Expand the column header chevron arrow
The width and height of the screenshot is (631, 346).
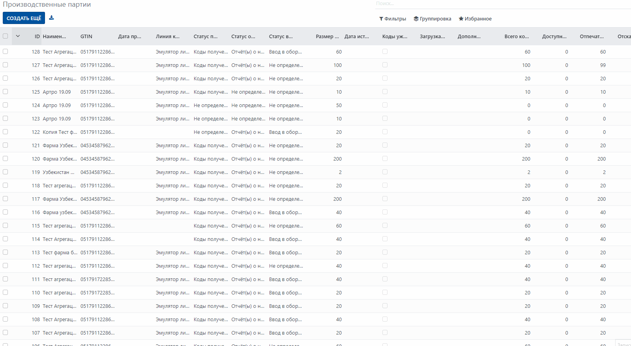[18, 36]
